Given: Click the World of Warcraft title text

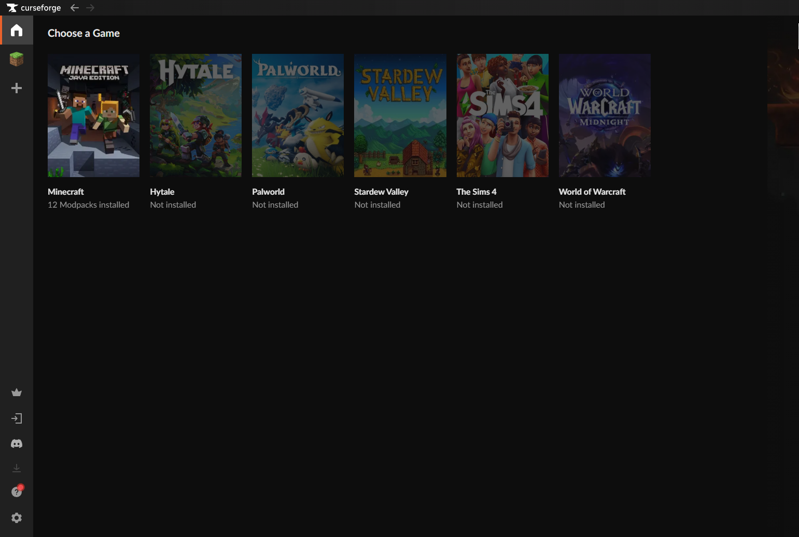Looking at the screenshot, I should pos(592,192).
